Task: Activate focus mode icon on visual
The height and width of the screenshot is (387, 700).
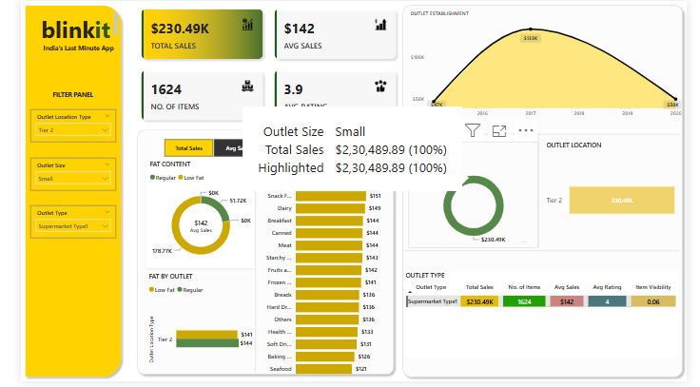Action: (499, 131)
